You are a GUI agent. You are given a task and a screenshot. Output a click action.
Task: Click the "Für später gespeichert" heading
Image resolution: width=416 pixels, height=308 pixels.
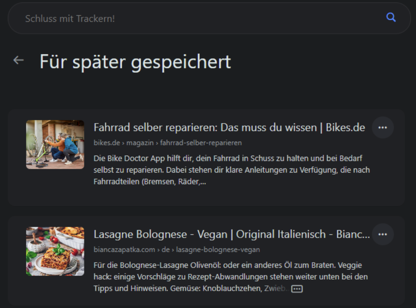coord(135,62)
